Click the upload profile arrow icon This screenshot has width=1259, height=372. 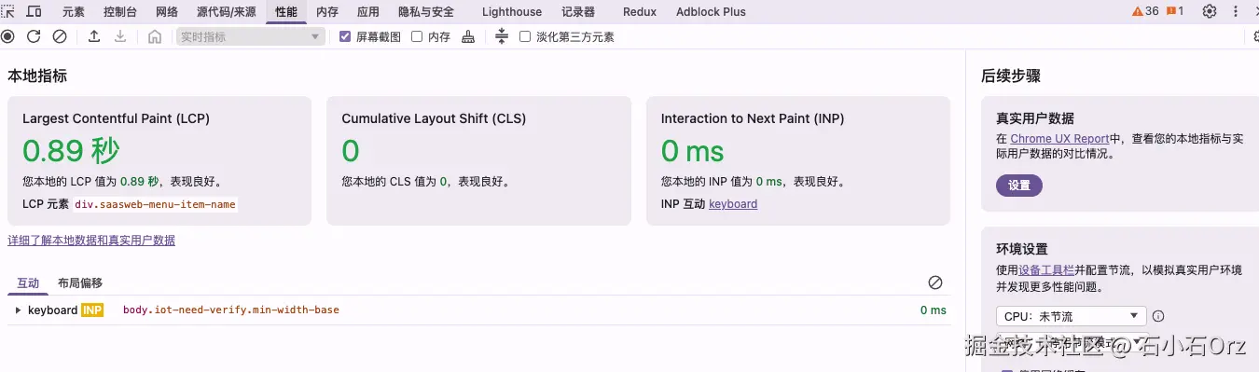[94, 36]
